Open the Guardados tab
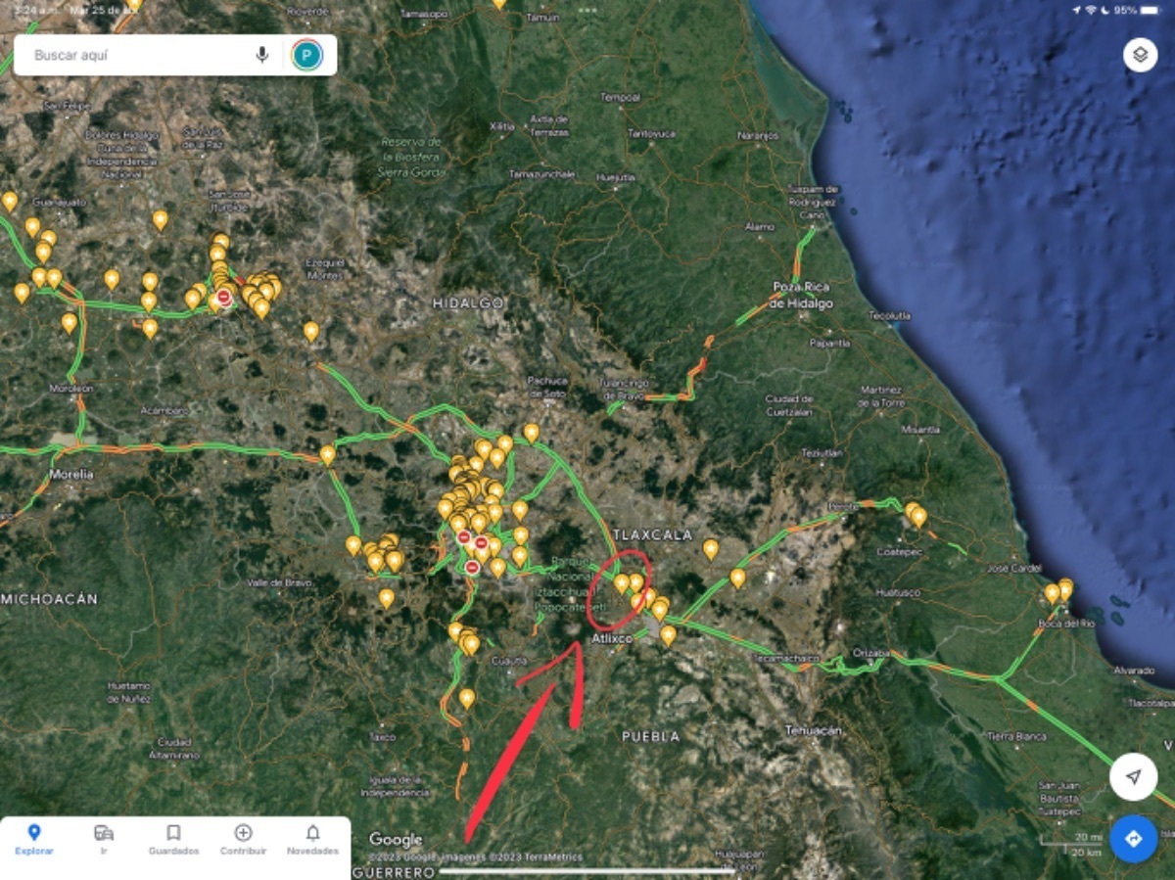1175x880 pixels. (x=173, y=839)
